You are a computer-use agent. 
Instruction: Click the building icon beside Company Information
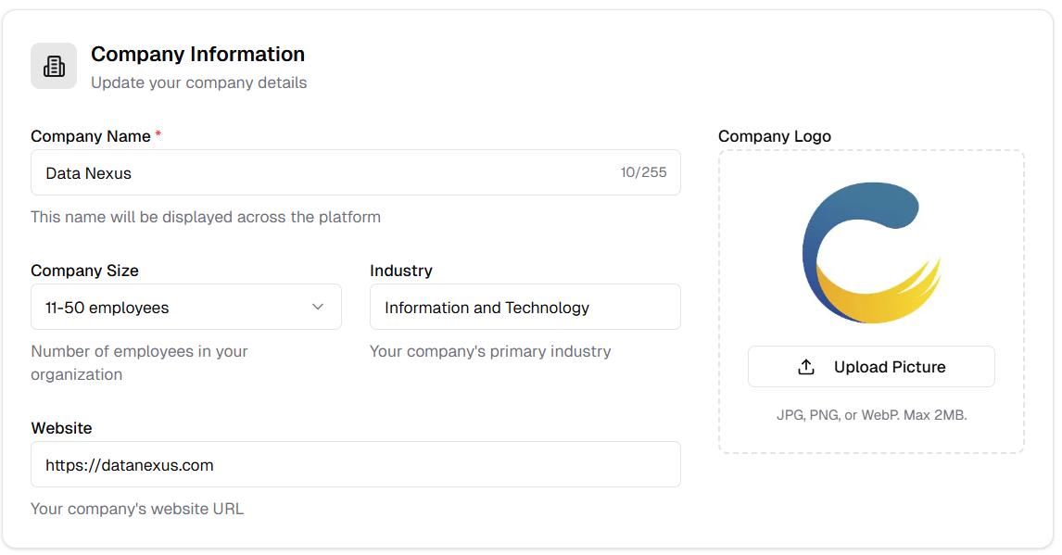[x=54, y=66]
